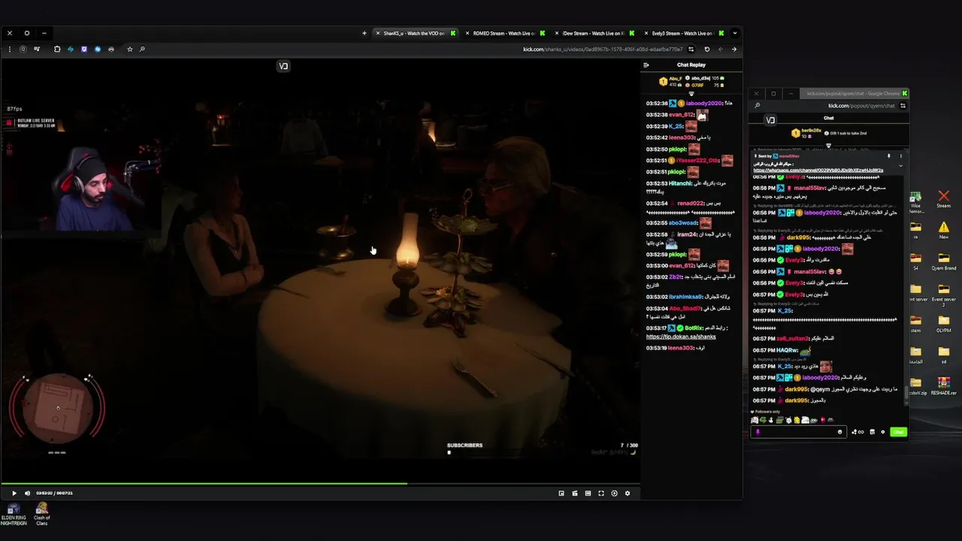Screen dimensions: 962x541
Task: Send message with green Chat button
Action: click(898, 432)
